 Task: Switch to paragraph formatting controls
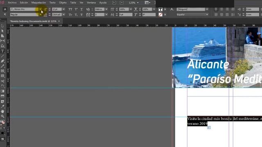coord(5,15)
